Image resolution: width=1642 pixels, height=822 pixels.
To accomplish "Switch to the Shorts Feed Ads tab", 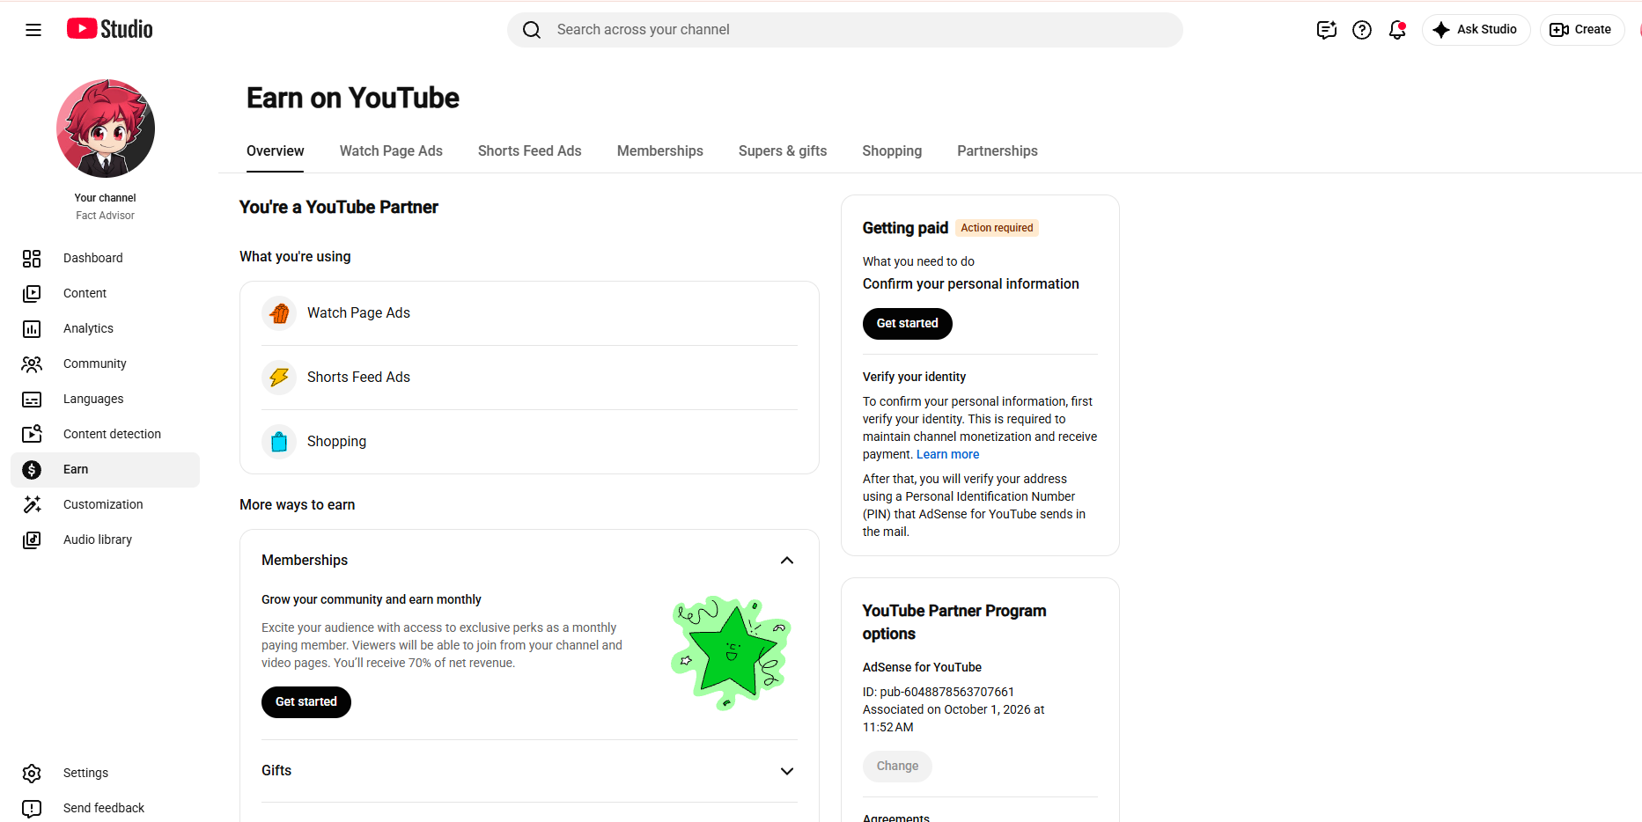I will point(530,151).
